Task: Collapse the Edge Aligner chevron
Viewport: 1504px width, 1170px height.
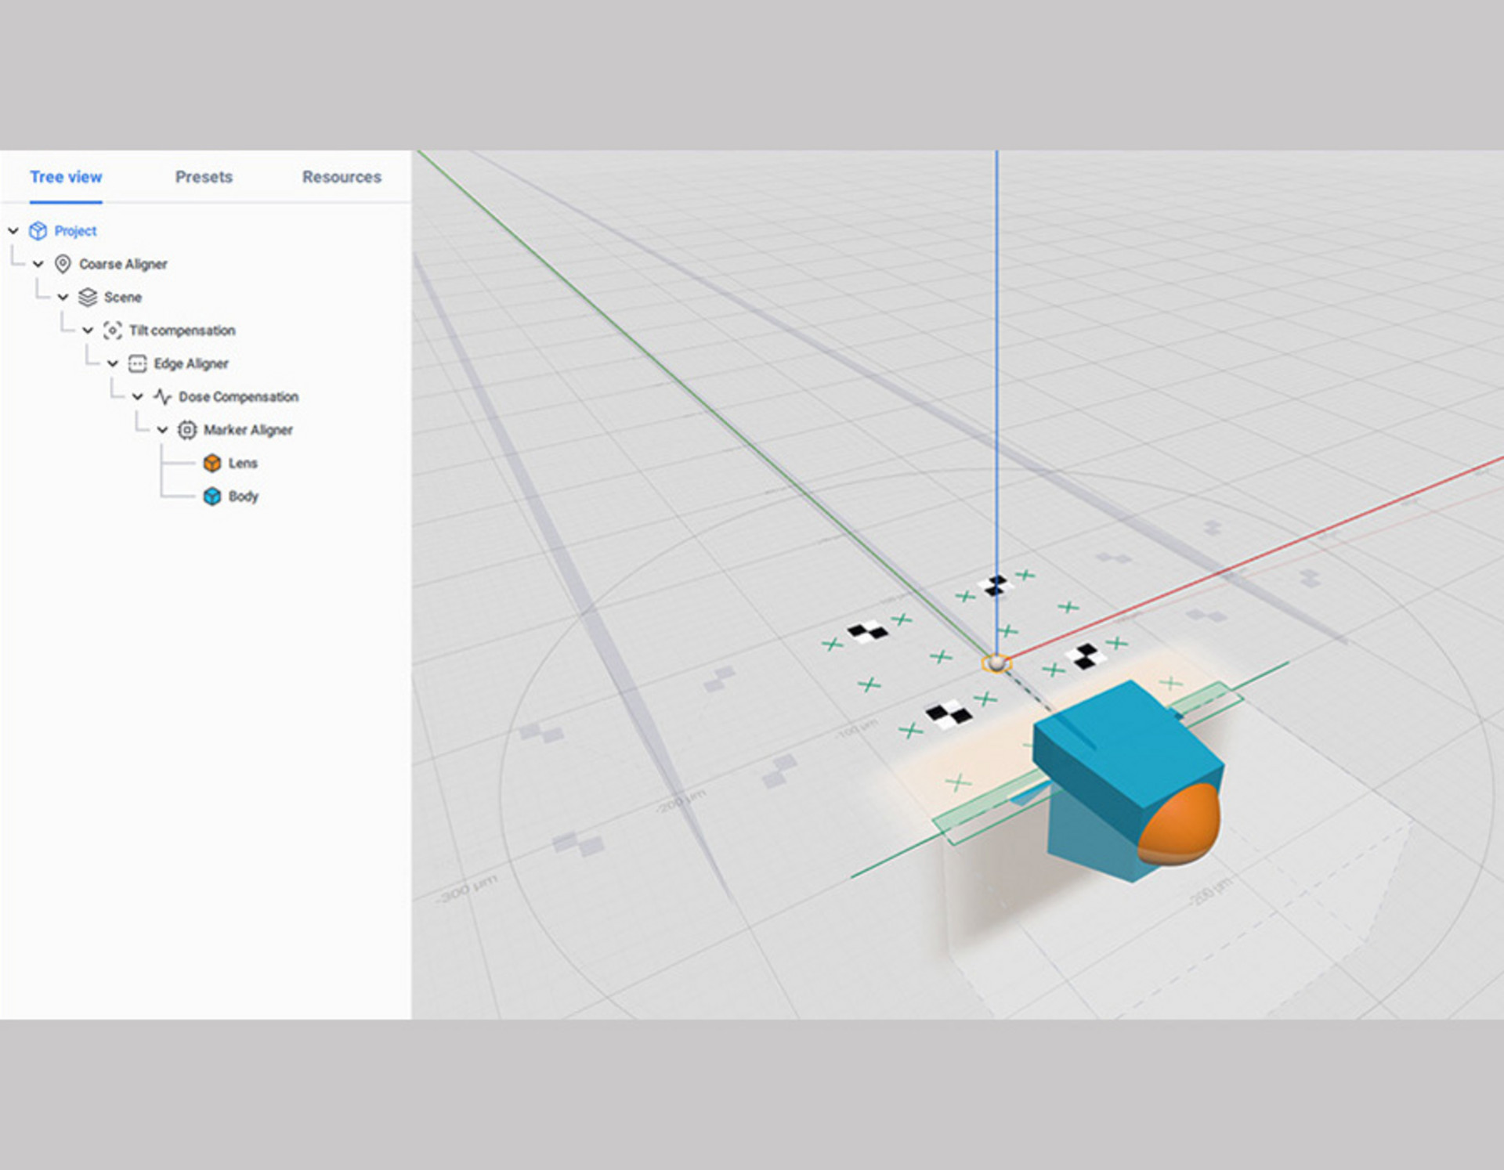Action: (x=113, y=363)
